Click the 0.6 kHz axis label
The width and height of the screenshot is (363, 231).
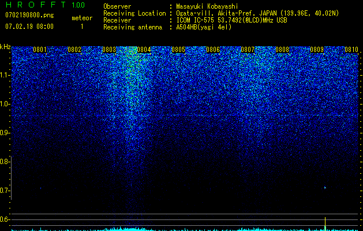(x=5, y=219)
